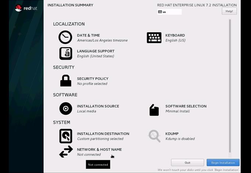Open the KDUMP label
The height and width of the screenshot is (173, 251).
pyautogui.click(x=172, y=134)
